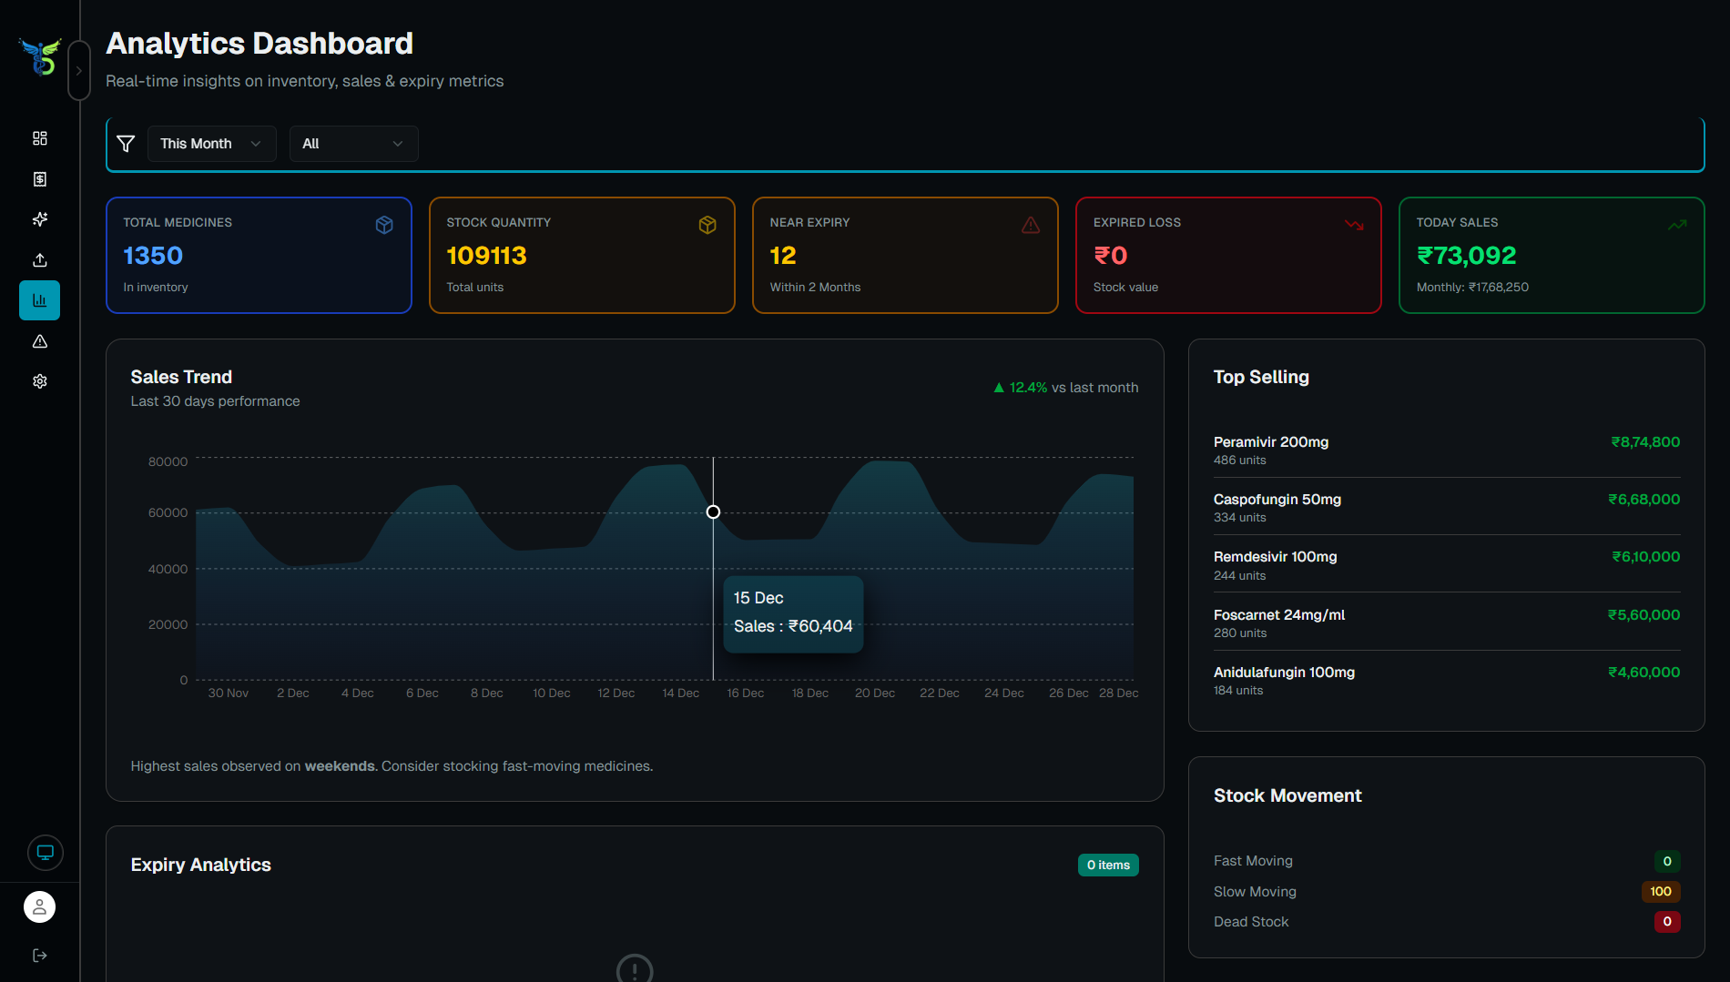Open the All category dropdown

click(353, 144)
